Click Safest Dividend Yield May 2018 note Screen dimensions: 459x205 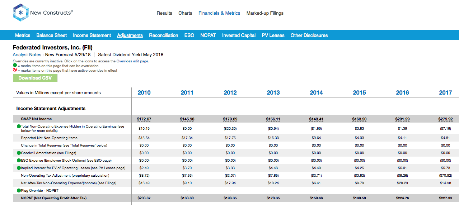tap(131, 55)
